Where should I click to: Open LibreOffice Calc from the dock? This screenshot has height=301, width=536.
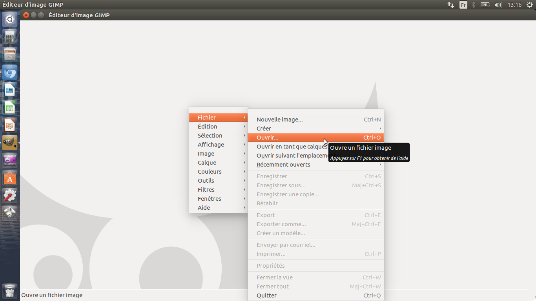click(x=10, y=108)
